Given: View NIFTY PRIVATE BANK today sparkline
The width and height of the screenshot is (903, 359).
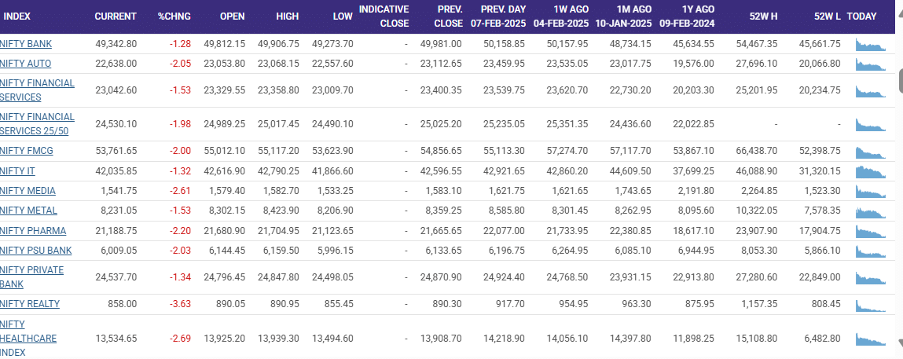Looking at the screenshot, I should point(871,278).
